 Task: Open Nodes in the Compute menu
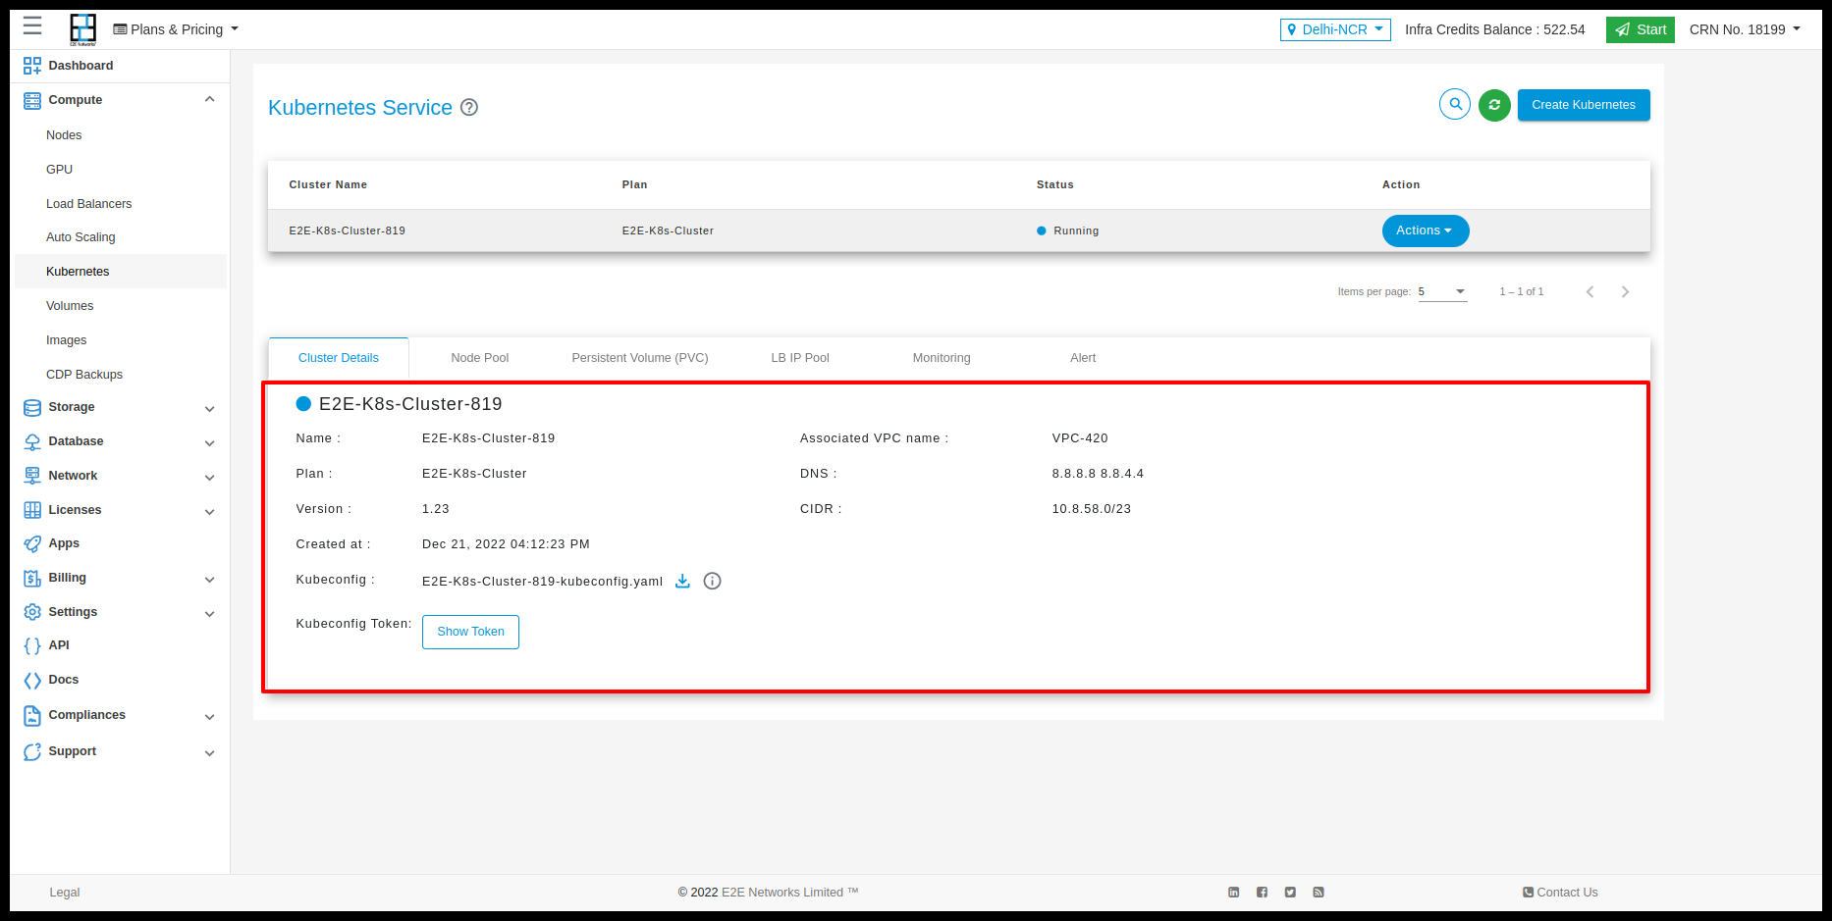(x=64, y=135)
